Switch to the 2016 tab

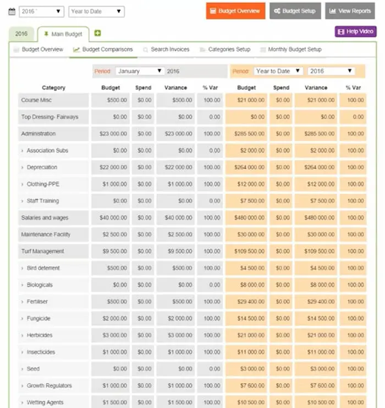tap(21, 34)
